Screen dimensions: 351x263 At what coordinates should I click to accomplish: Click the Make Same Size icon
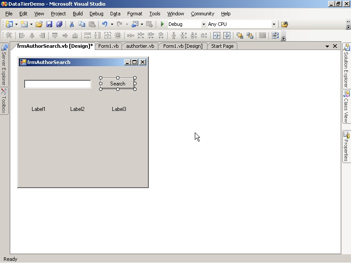[107, 36]
